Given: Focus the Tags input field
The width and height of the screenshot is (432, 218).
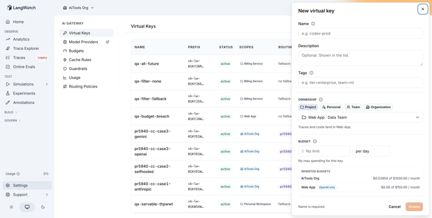Looking at the screenshot, I should (x=360, y=83).
